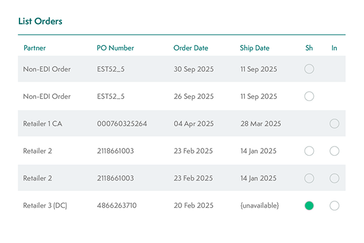
Task: Select Sh circle in second Retailer 2 row
Action: [x=309, y=178]
